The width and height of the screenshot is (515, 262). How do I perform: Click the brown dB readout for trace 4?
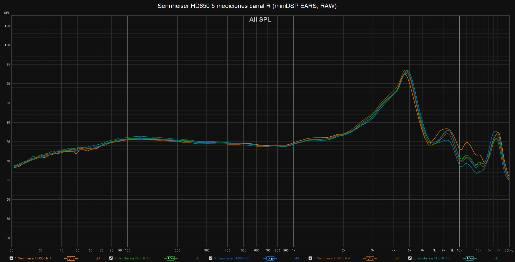[x=397, y=258]
